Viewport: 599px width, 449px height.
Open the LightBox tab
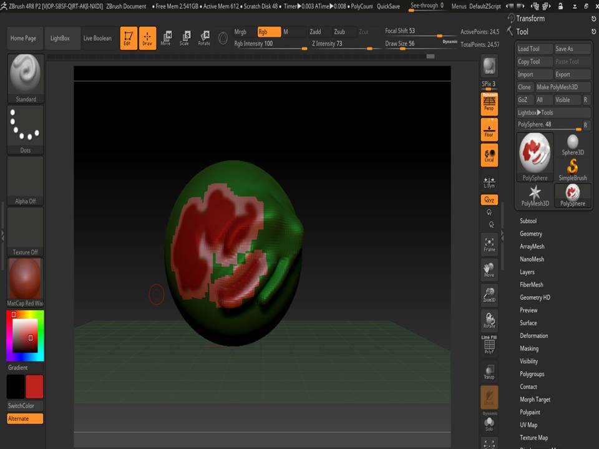pyautogui.click(x=60, y=38)
